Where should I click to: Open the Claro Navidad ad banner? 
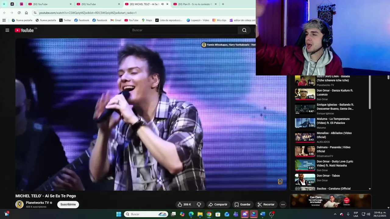(x=331, y=201)
